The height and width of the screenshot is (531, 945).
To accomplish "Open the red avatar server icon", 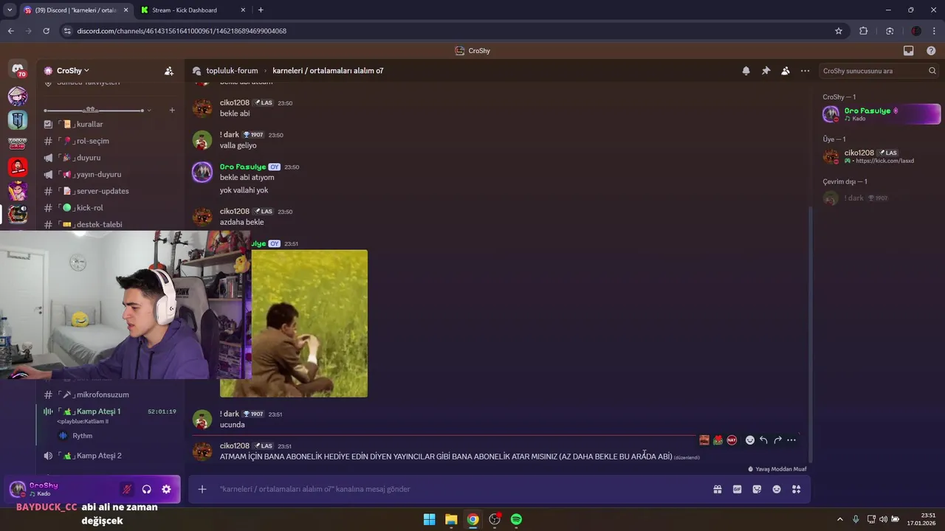I will coord(18,167).
